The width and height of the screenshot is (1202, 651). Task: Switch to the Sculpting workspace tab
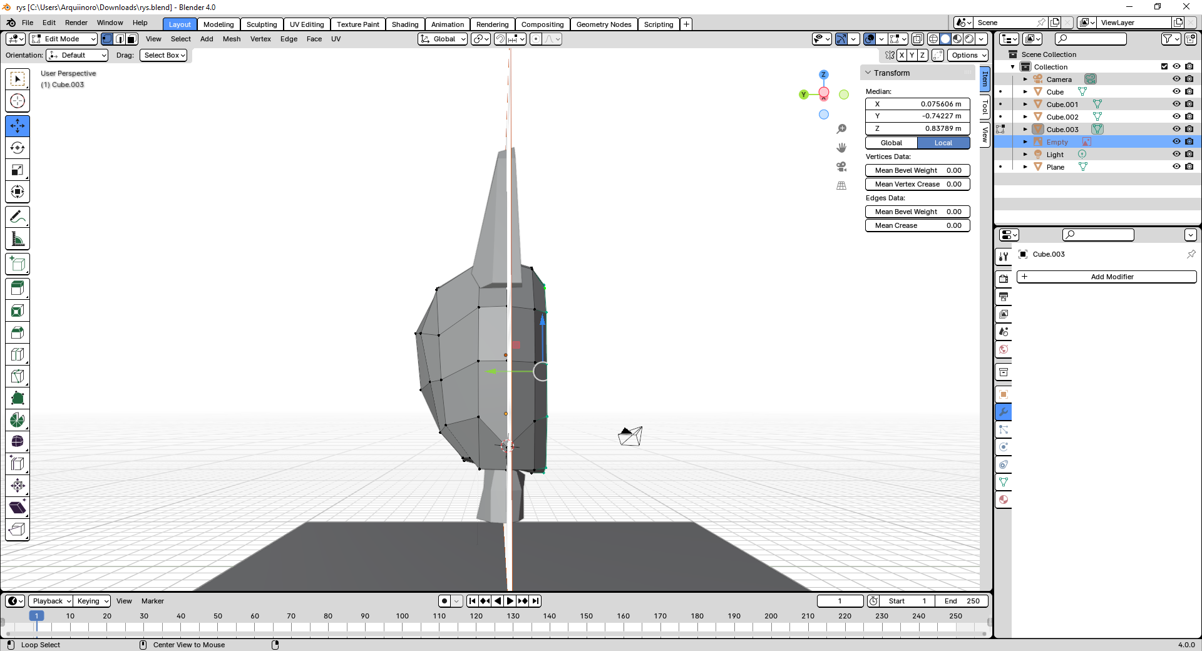[x=261, y=24]
